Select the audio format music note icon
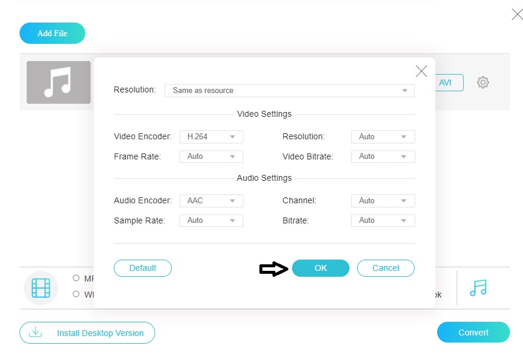Image resolution: width=523 pixels, height=355 pixels. click(x=477, y=288)
